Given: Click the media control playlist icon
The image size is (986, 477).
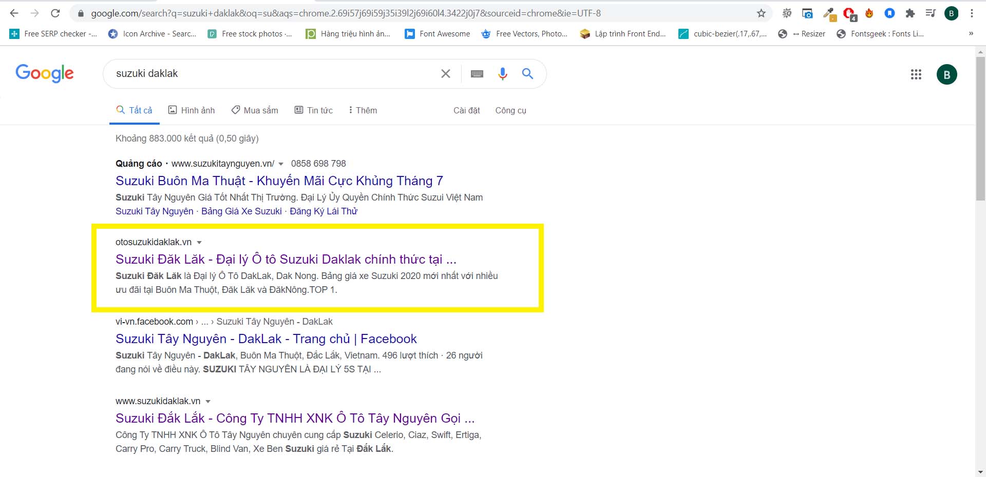Looking at the screenshot, I should [x=931, y=13].
